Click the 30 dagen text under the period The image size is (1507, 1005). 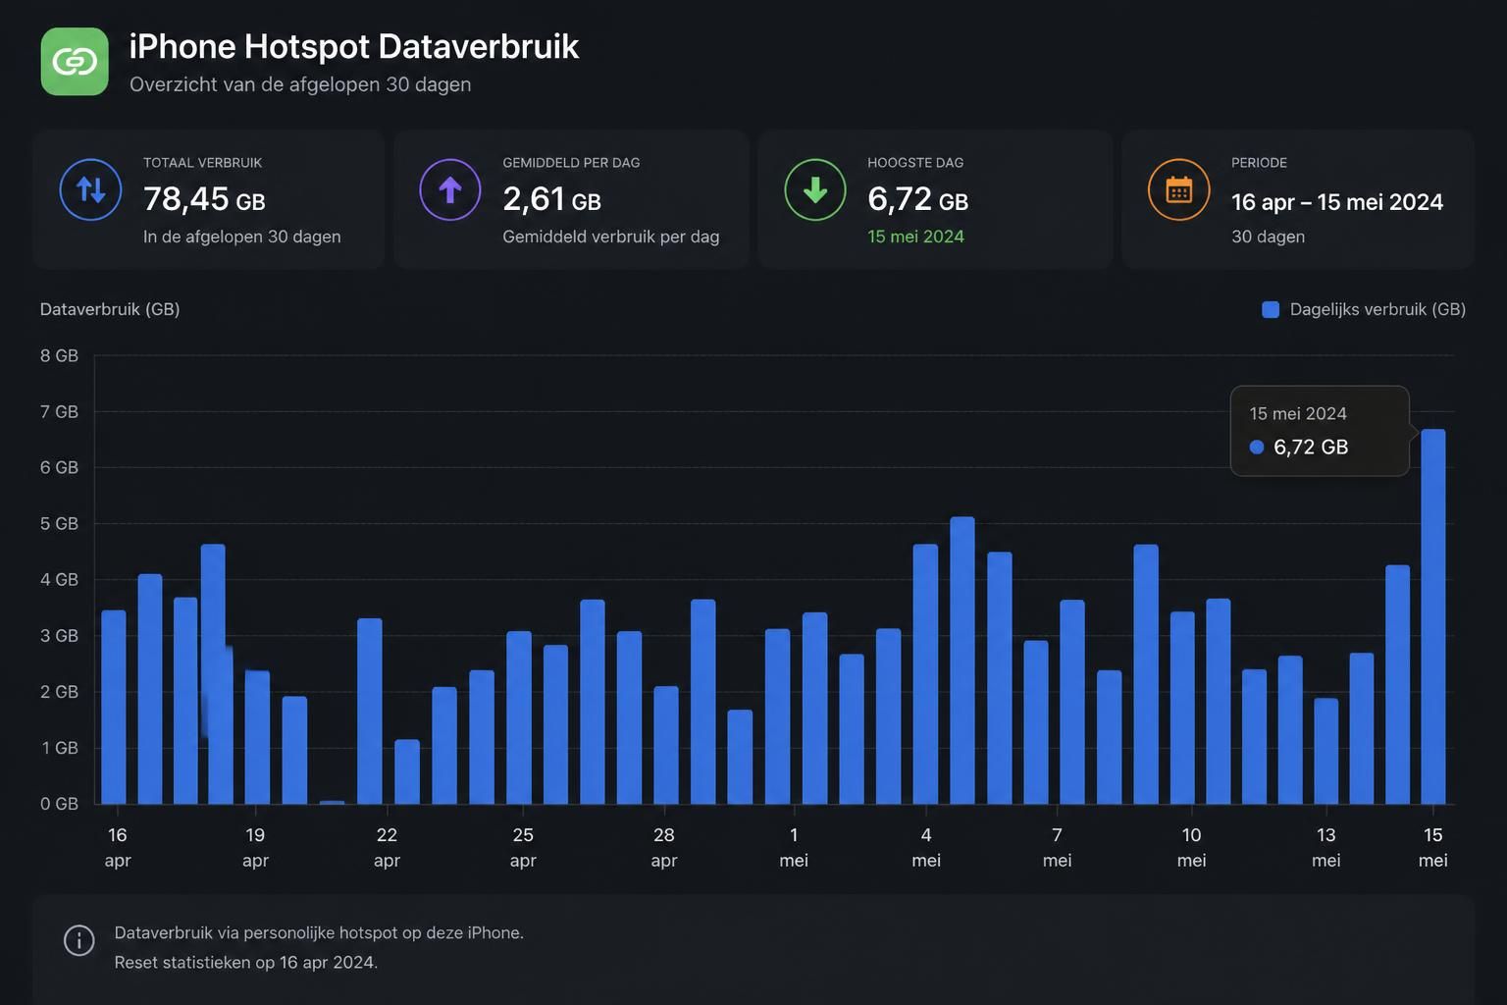1268,237
